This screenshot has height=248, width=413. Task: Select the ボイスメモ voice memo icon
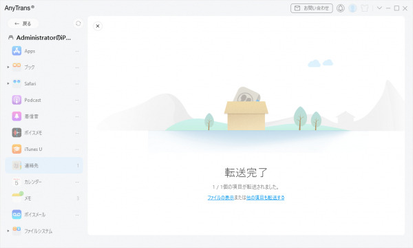pos(17,132)
